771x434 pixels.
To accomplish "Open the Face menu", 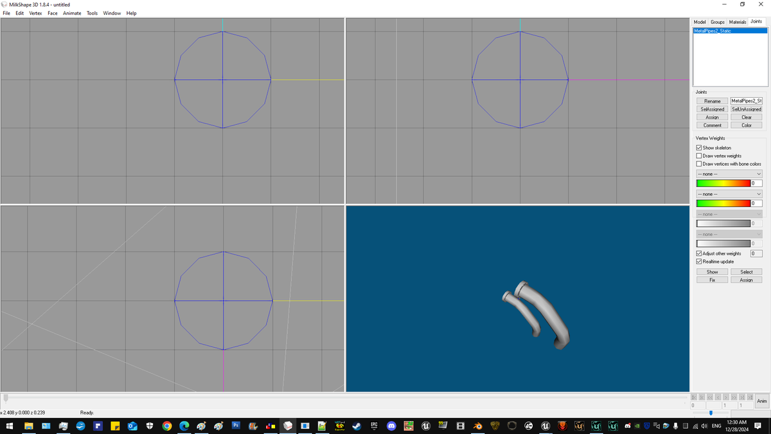I will click(x=53, y=13).
